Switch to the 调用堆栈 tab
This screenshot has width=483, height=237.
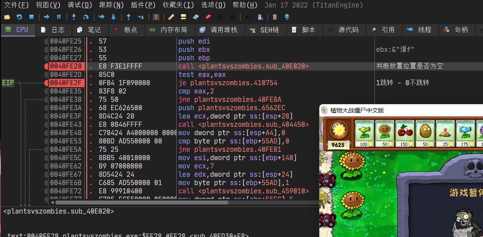[220, 30]
